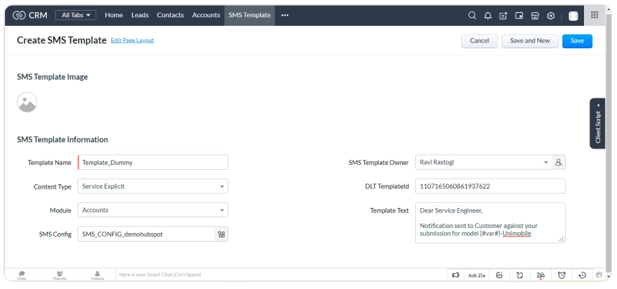Click the SMS Config lookup icon
The image size is (617, 289).
pos(220,234)
